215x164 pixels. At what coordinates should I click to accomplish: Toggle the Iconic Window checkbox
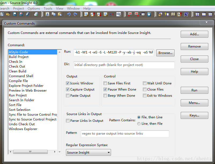point(68,83)
